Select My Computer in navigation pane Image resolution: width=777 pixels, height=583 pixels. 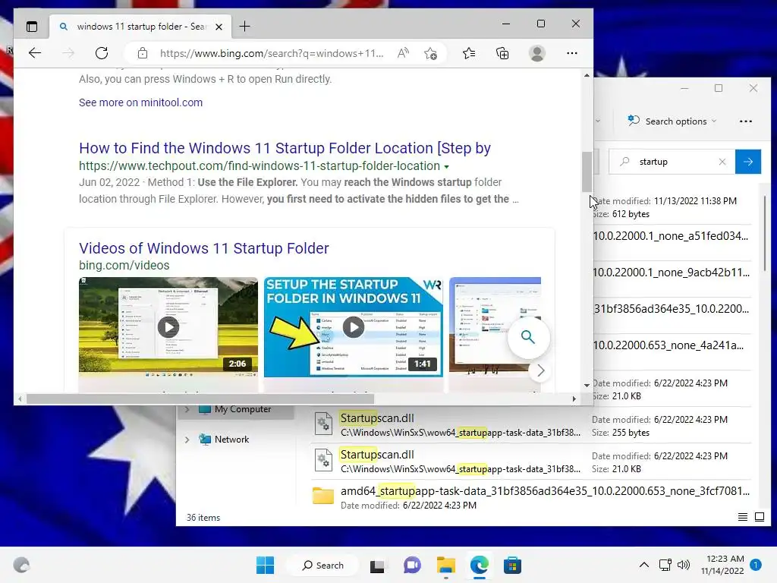243,409
